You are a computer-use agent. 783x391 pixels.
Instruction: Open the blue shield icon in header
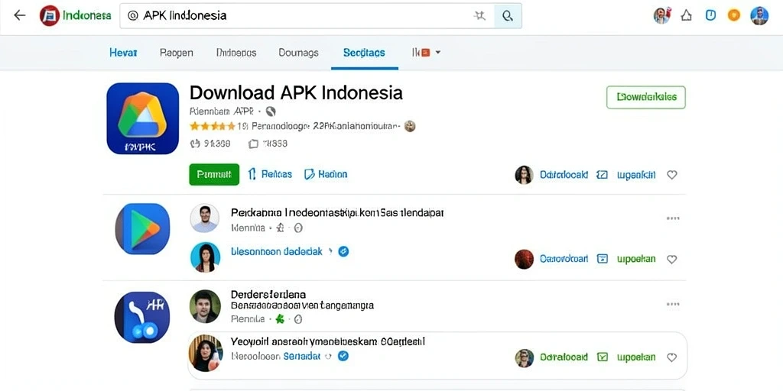710,15
